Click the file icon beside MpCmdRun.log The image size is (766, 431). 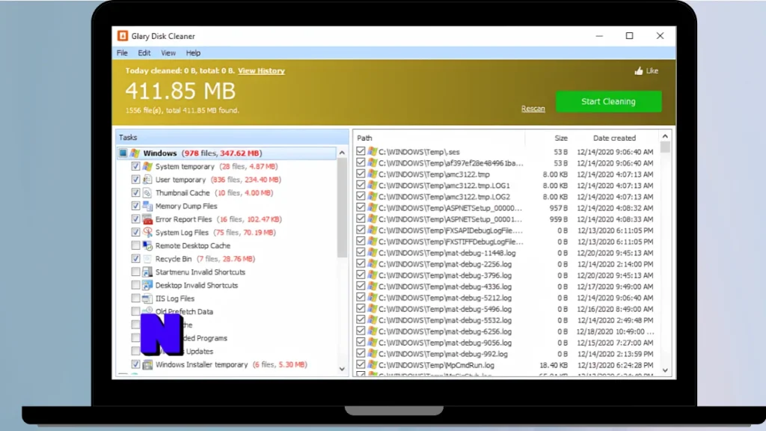(x=373, y=365)
